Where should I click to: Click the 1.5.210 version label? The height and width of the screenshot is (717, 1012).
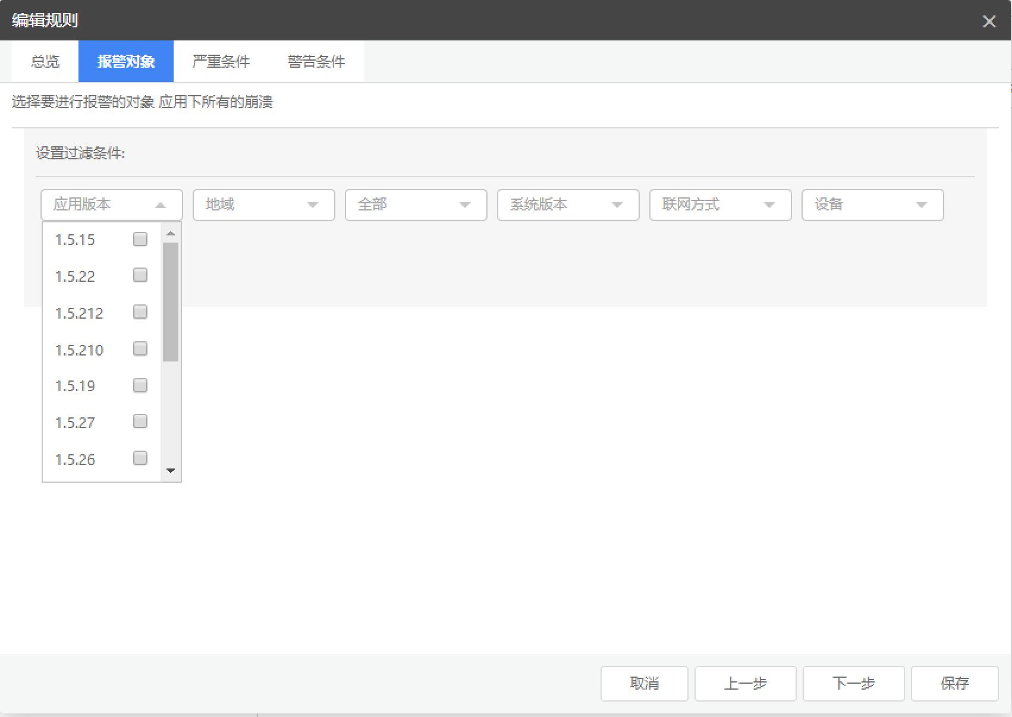[x=79, y=351]
